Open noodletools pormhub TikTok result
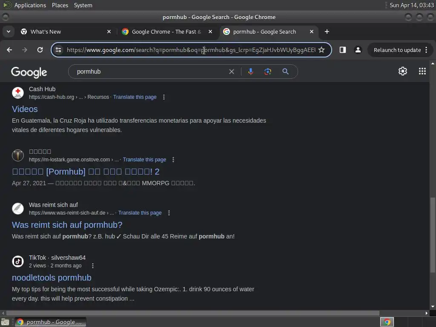Viewport: 436px width, 327px height. click(52, 278)
